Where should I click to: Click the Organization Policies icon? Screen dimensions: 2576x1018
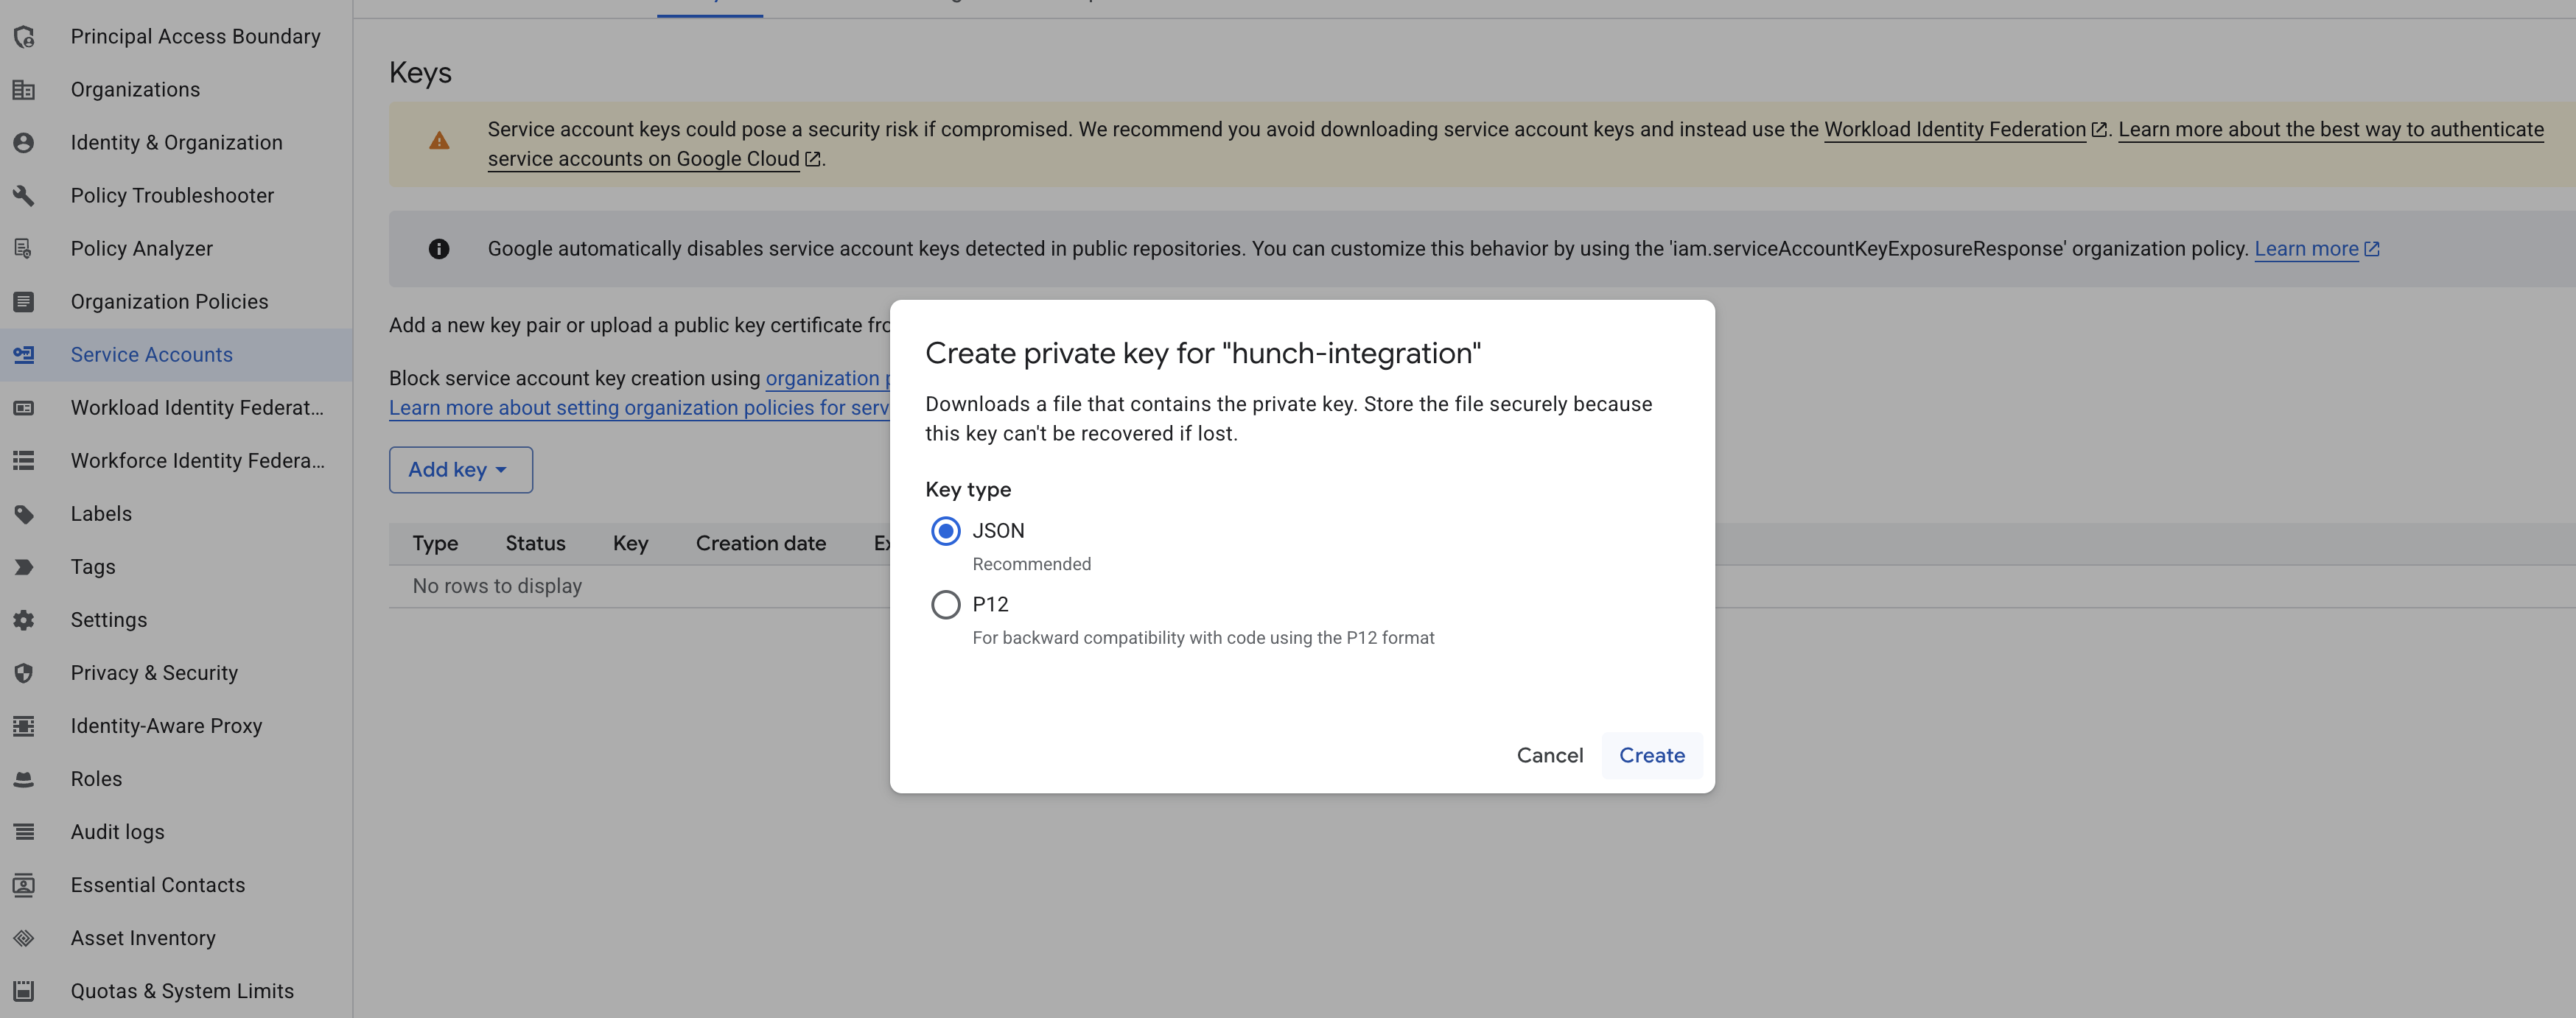click(x=23, y=301)
